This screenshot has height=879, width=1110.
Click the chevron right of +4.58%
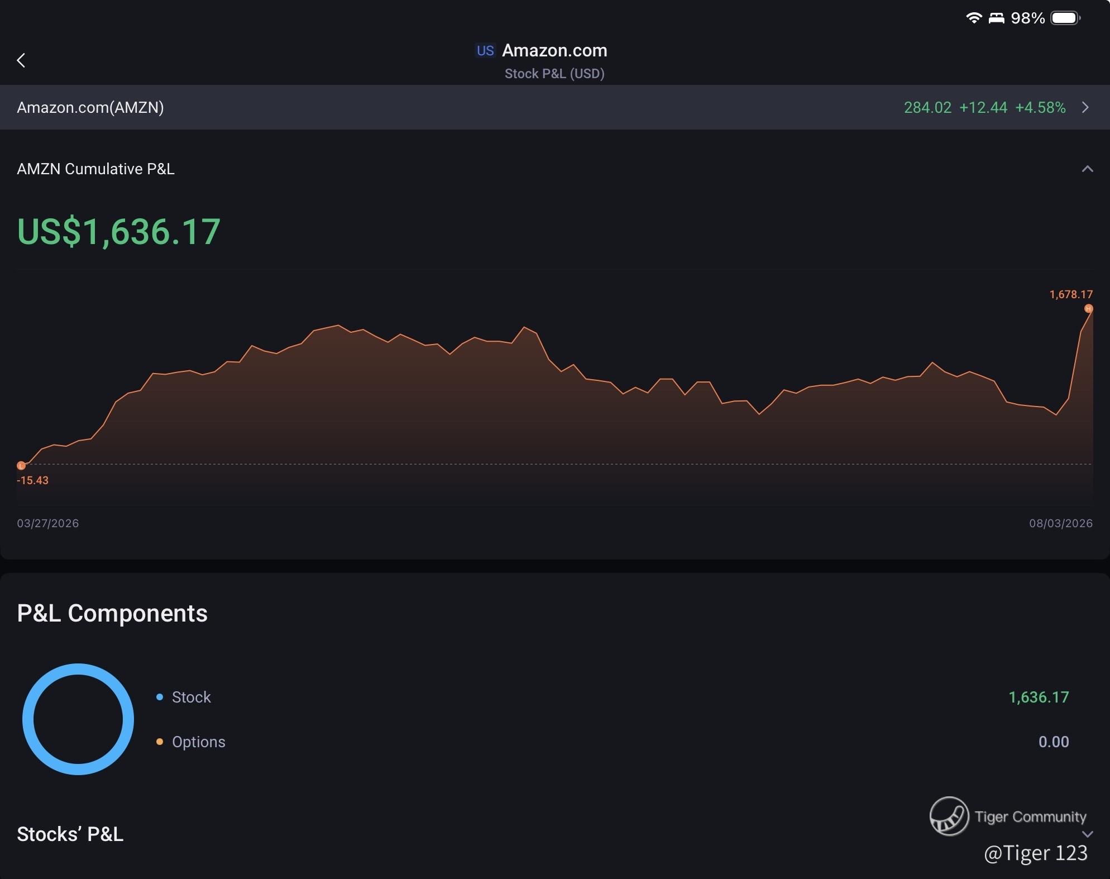click(x=1085, y=107)
